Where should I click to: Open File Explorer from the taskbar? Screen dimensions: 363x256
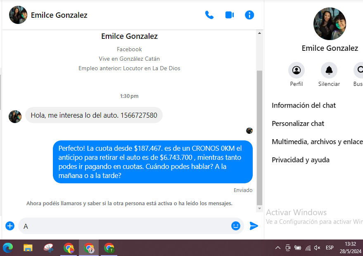click(28, 248)
